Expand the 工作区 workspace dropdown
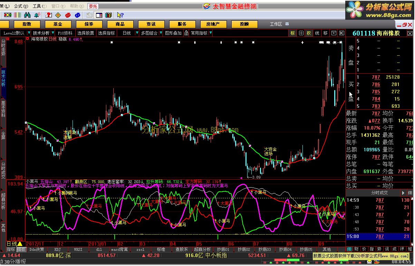Image resolution: width=415 pixels, height=266 pixels. [286, 24]
